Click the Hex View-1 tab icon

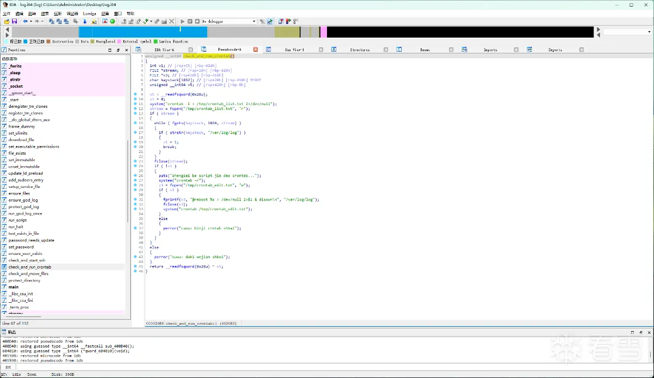coord(269,50)
